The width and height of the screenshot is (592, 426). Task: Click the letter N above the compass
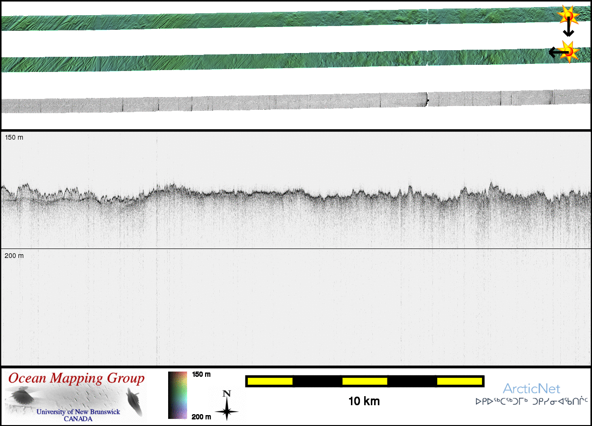227,394
